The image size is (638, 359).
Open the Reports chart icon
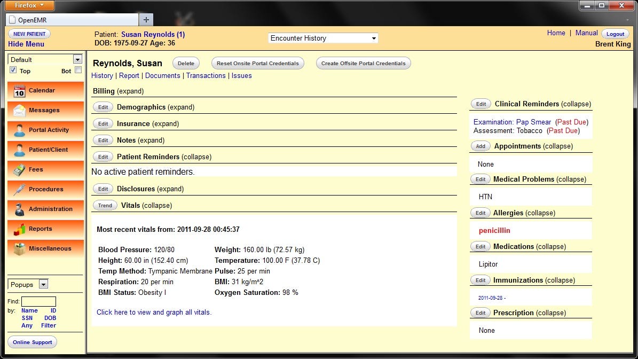pos(19,229)
